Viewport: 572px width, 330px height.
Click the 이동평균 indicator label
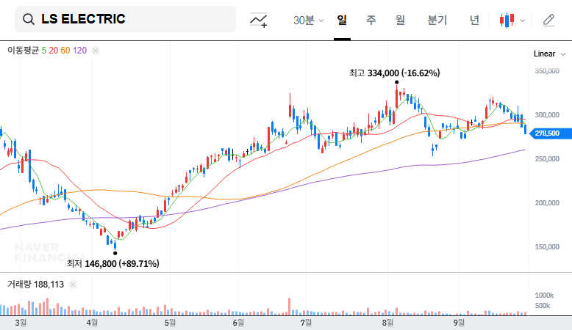point(23,51)
